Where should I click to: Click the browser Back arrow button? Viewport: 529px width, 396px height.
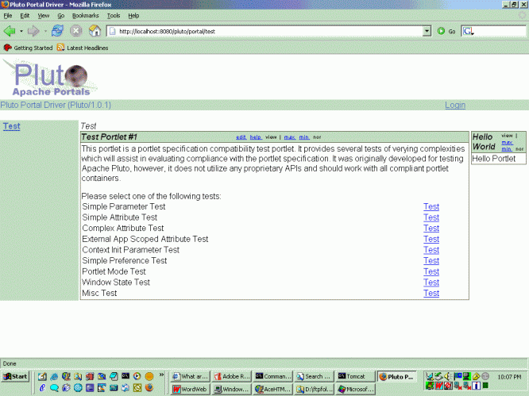10,31
